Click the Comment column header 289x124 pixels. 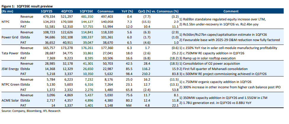coord(231,11)
